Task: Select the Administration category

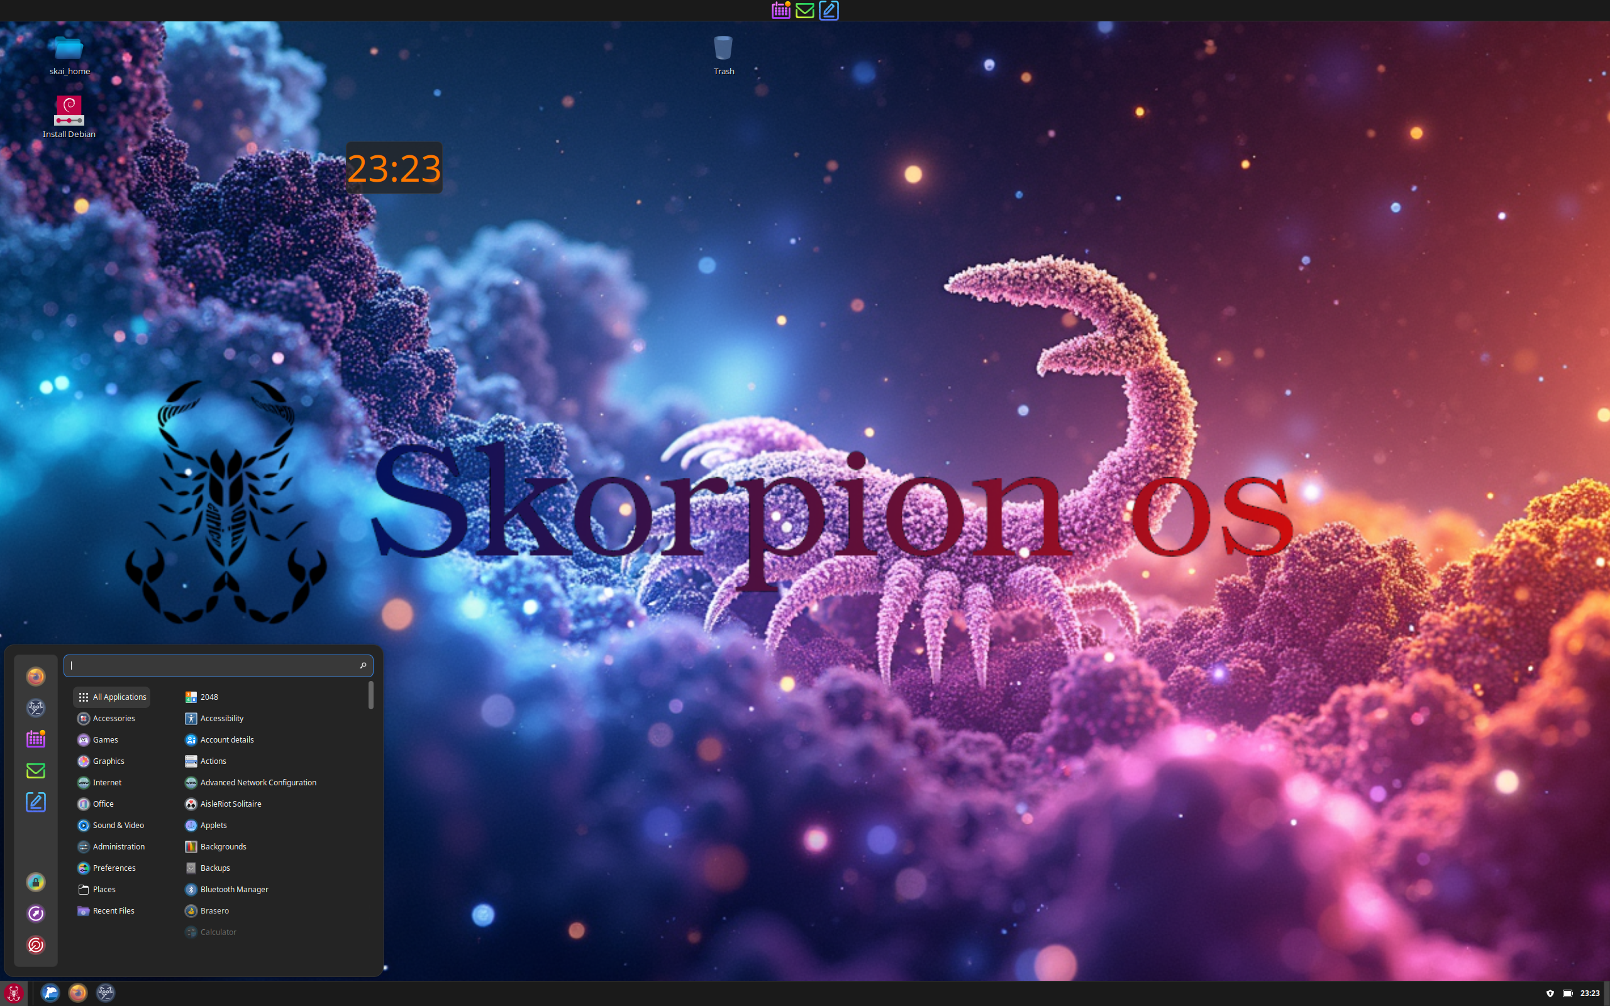Action: click(111, 846)
